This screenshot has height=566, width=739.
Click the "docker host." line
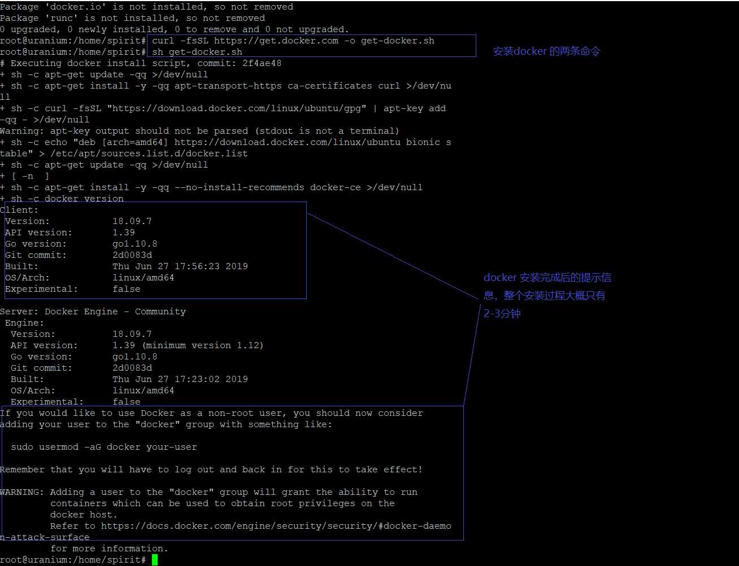tap(84, 515)
